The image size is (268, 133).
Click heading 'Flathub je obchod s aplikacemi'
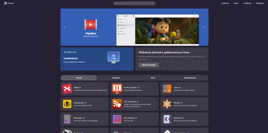tap(164, 53)
